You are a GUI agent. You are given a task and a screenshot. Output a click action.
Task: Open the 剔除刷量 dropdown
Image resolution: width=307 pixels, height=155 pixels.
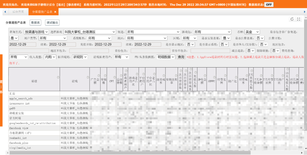(x=275, y=51)
